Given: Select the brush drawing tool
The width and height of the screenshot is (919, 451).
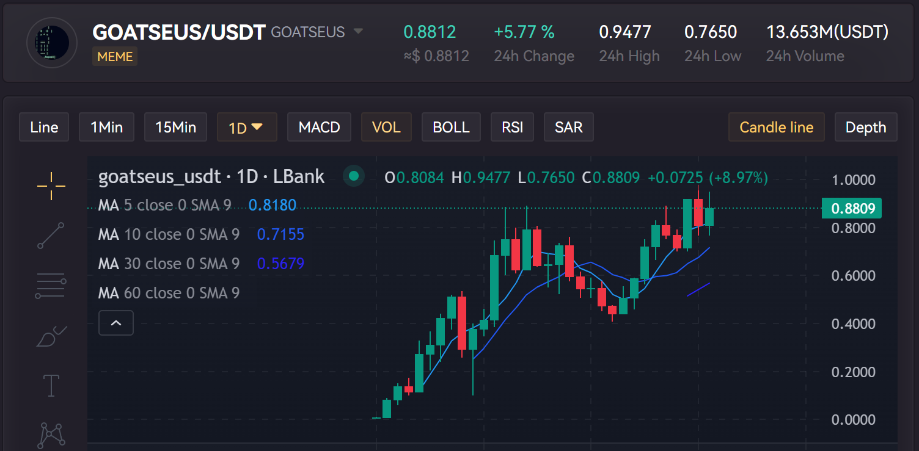Looking at the screenshot, I should tap(51, 336).
